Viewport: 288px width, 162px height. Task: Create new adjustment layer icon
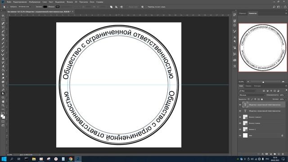point(271,154)
